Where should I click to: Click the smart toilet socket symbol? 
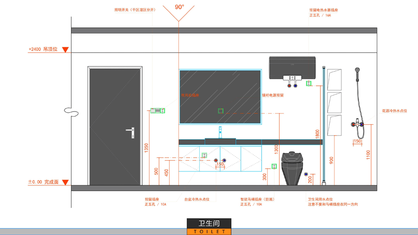(274, 166)
